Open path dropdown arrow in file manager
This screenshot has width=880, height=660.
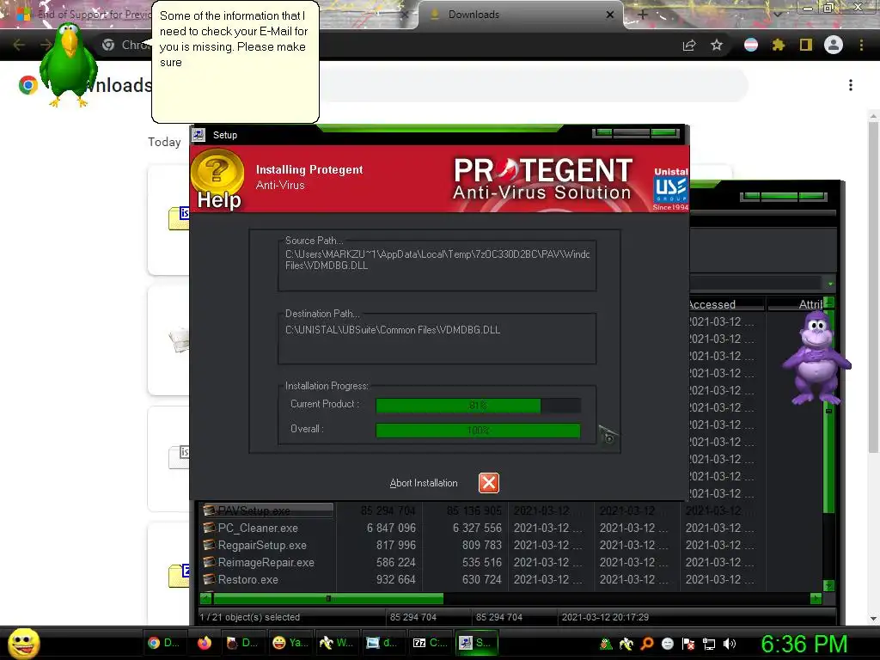click(x=830, y=284)
